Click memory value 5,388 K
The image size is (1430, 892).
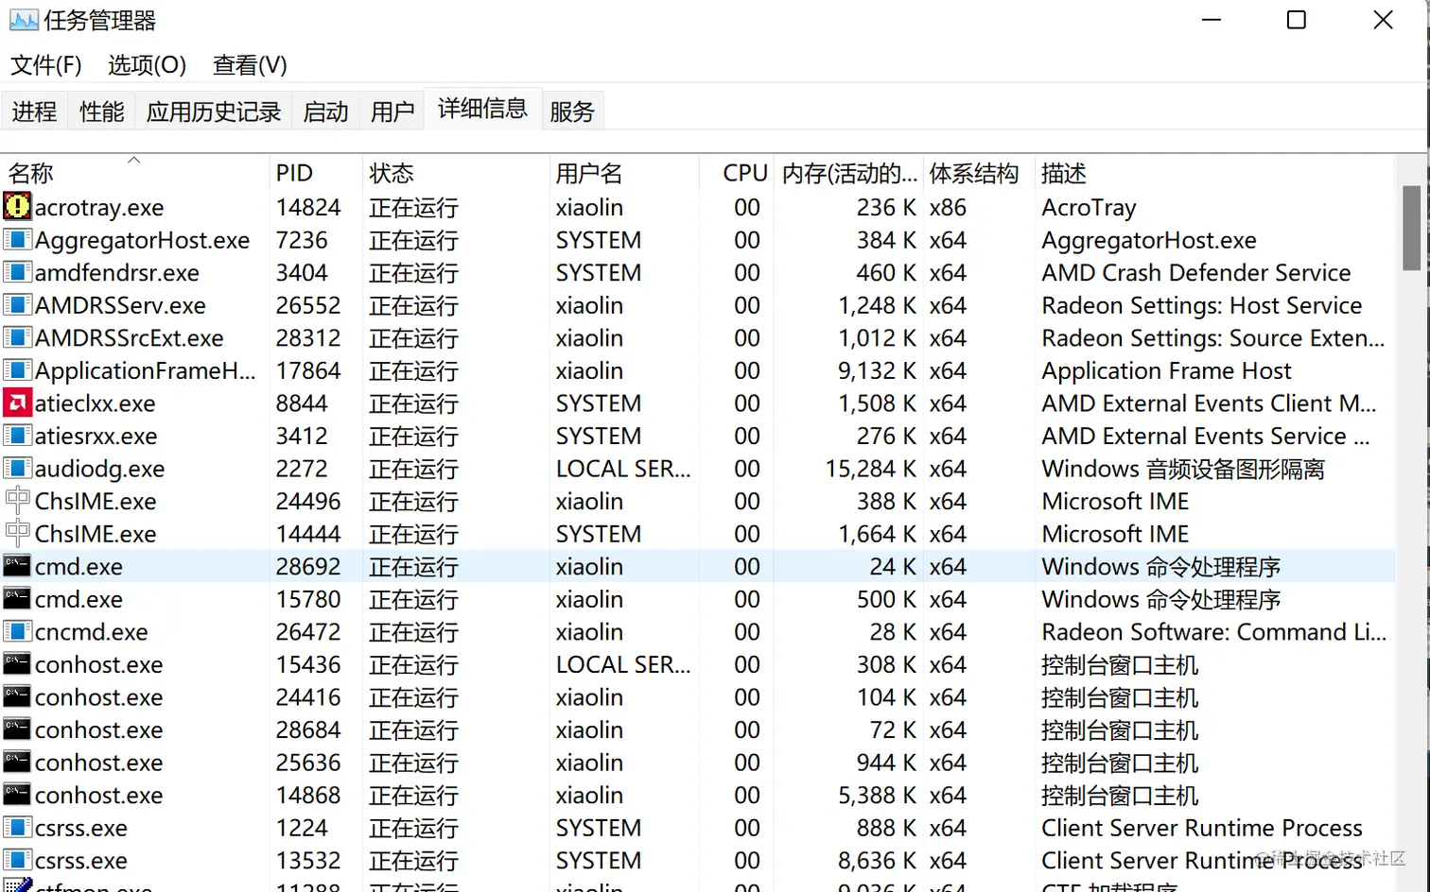point(877,795)
